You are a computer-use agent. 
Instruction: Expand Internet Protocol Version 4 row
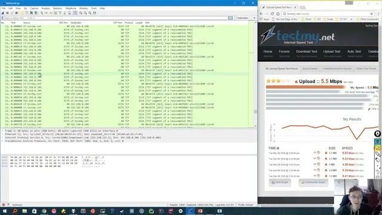point(2,138)
